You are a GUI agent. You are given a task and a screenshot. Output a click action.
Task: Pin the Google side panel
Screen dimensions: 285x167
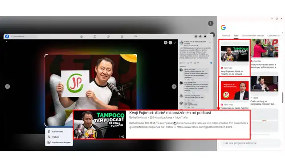point(272,19)
